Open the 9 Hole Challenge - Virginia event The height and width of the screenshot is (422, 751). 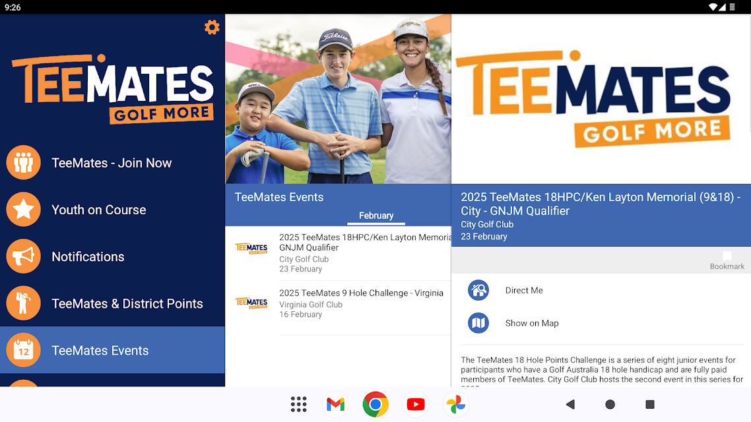pos(338,308)
